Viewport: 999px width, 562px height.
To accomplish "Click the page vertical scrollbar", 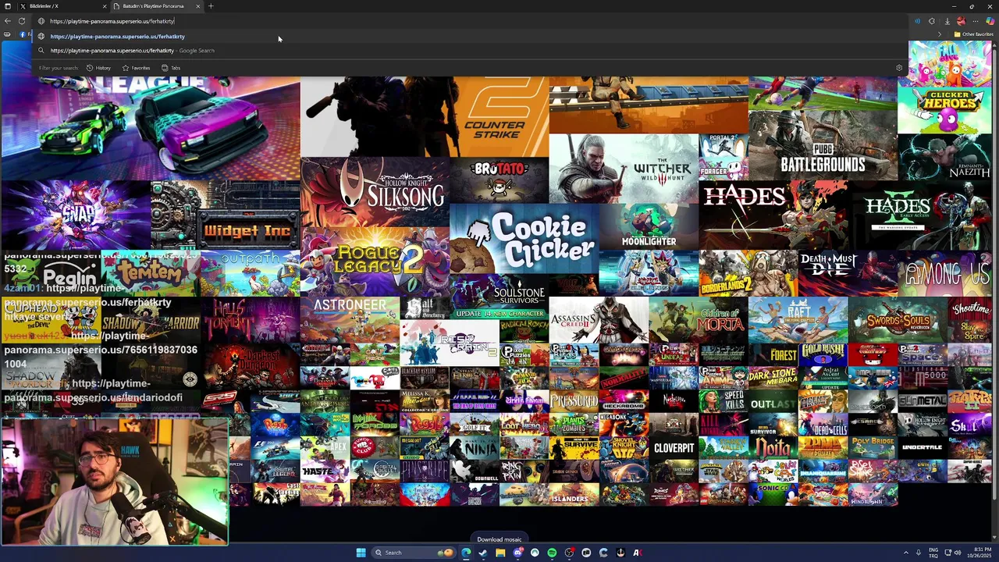I will click(x=994, y=273).
